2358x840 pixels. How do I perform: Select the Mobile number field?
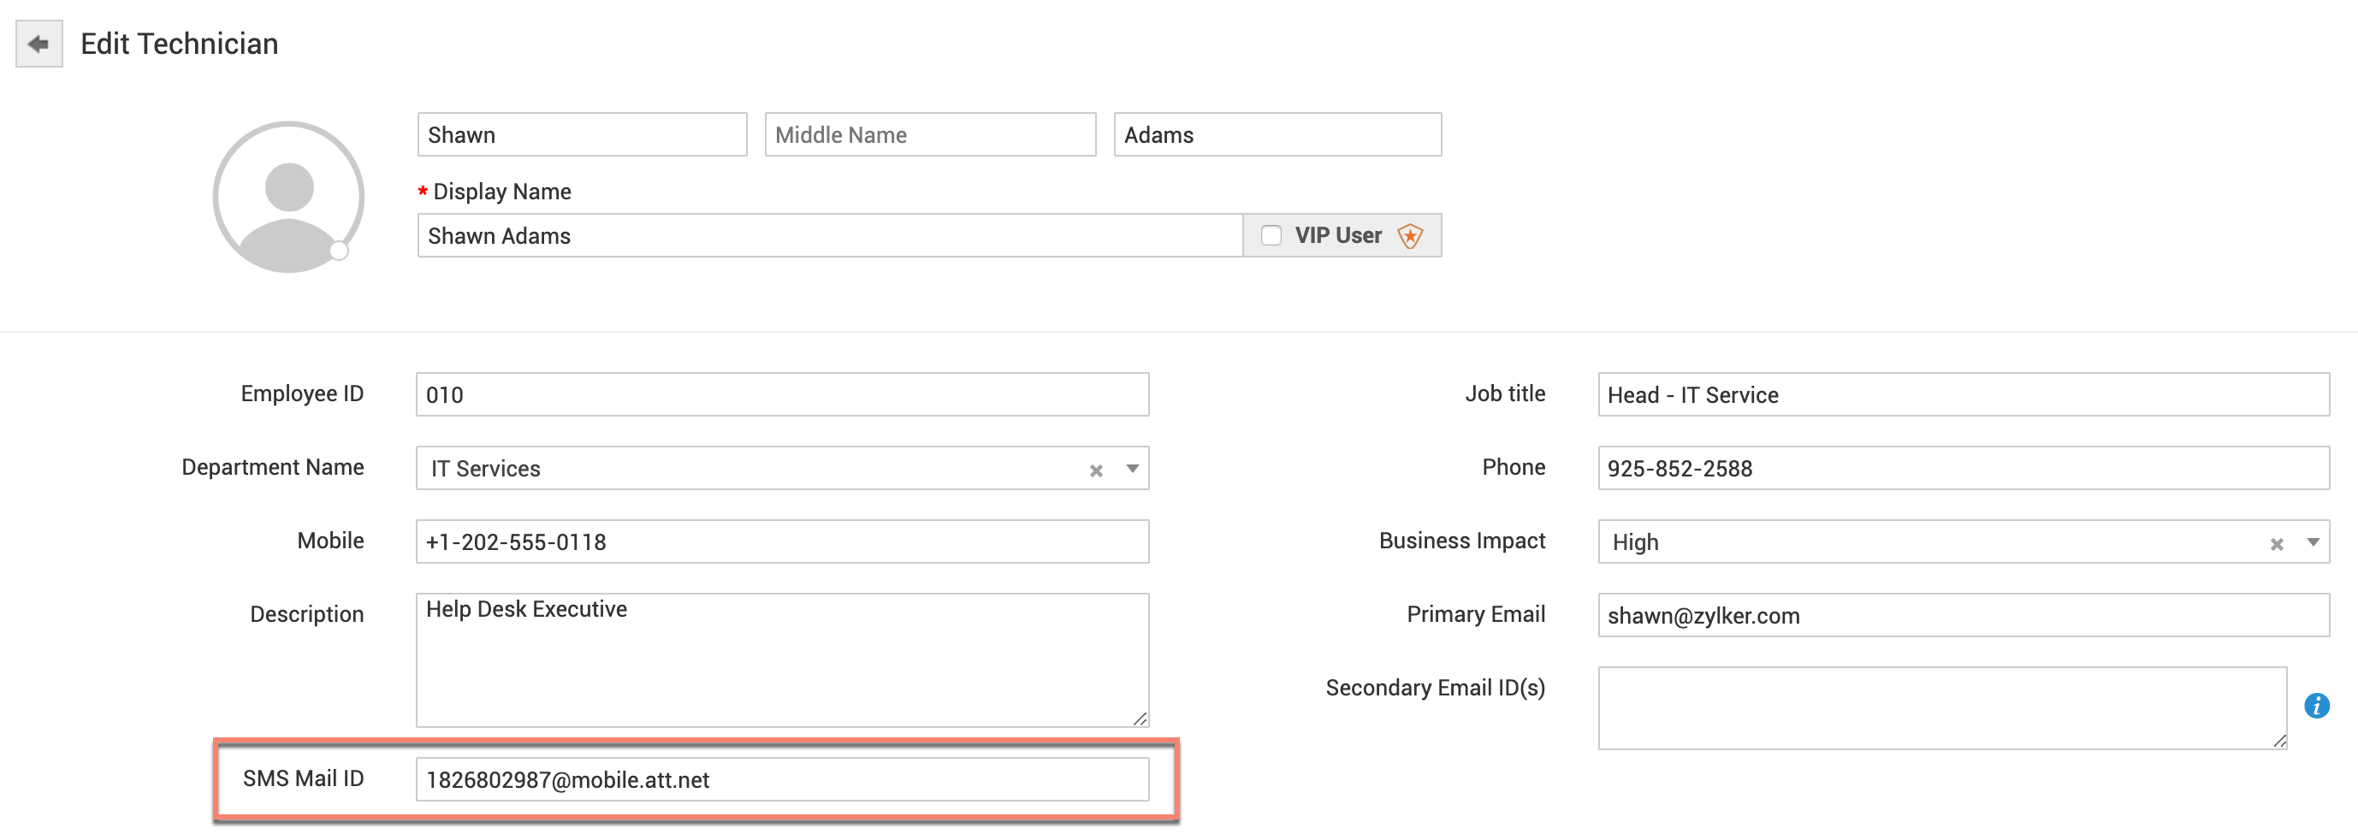(x=782, y=542)
